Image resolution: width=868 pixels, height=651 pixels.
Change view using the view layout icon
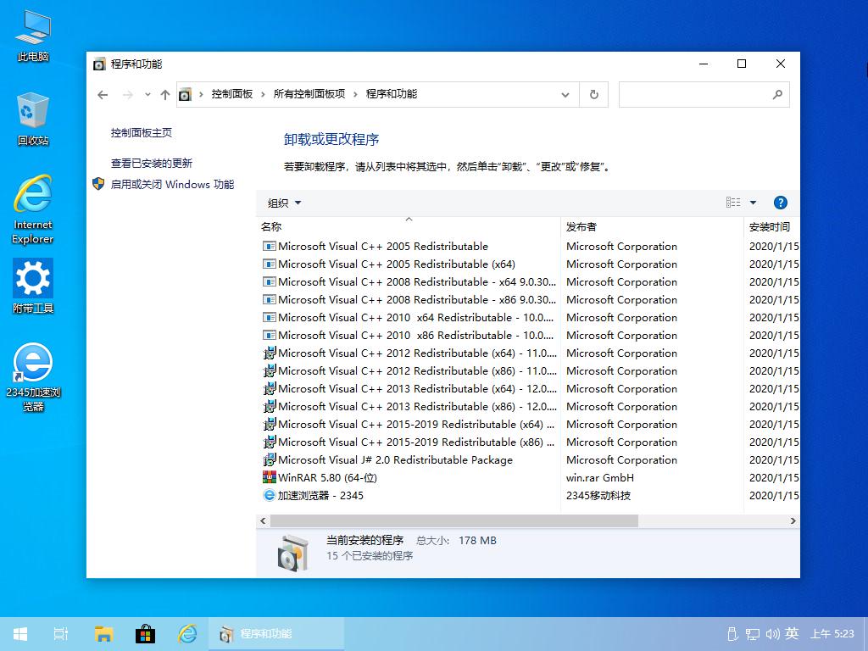733,203
